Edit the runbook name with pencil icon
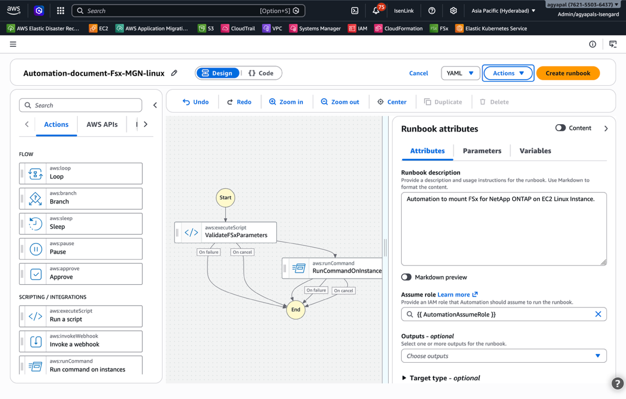The height and width of the screenshot is (399, 626). pos(174,73)
